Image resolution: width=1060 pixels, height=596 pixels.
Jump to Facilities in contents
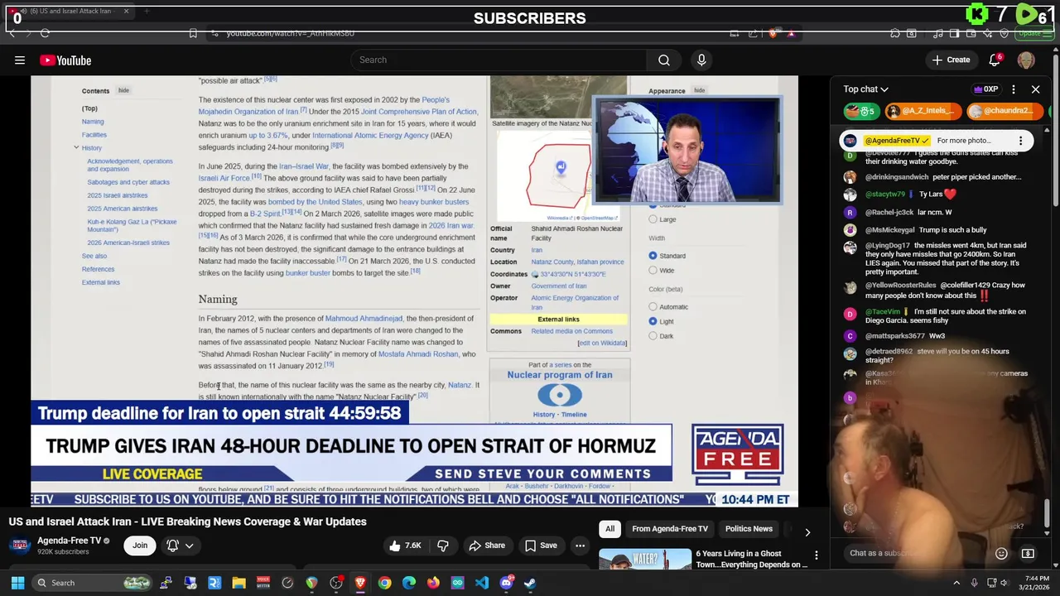tap(94, 135)
